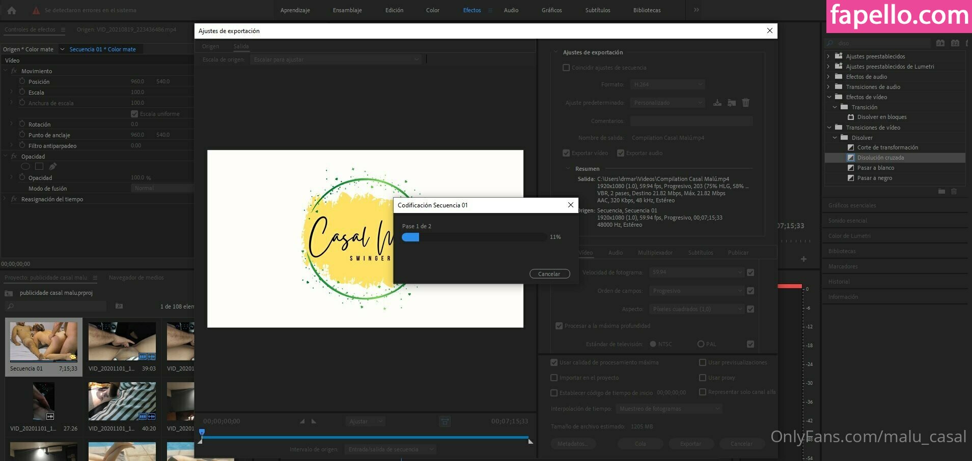Viewport: 972px width, 461px height.
Task: Set the In point in export preview
Action: (302, 421)
